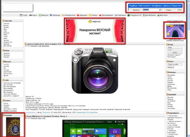Click the Комментарии link below Camera Genius post
The height and width of the screenshot is (137, 190).
83,112
